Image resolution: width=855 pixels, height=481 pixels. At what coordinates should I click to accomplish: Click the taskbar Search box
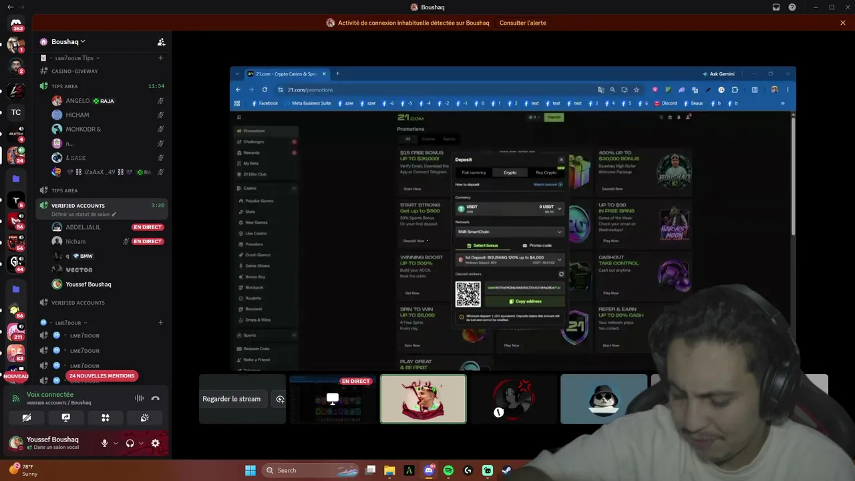coord(311,470)
